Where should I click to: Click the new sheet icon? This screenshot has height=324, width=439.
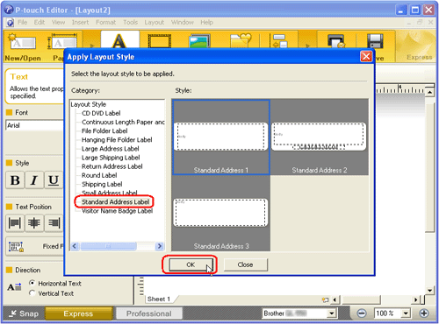(x=325, y=299)
